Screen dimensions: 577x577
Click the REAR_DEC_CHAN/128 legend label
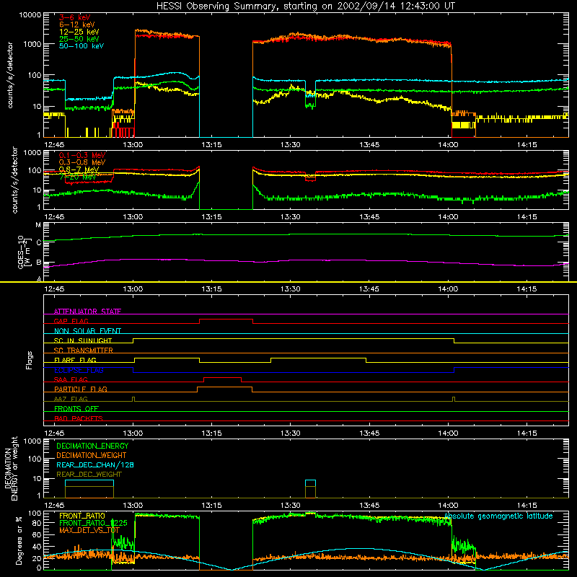coord(95,464)
